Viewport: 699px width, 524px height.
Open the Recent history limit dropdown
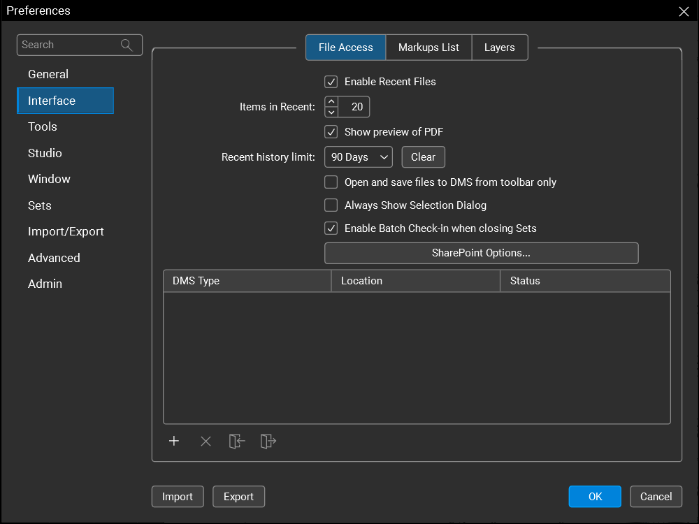(358, 157)
